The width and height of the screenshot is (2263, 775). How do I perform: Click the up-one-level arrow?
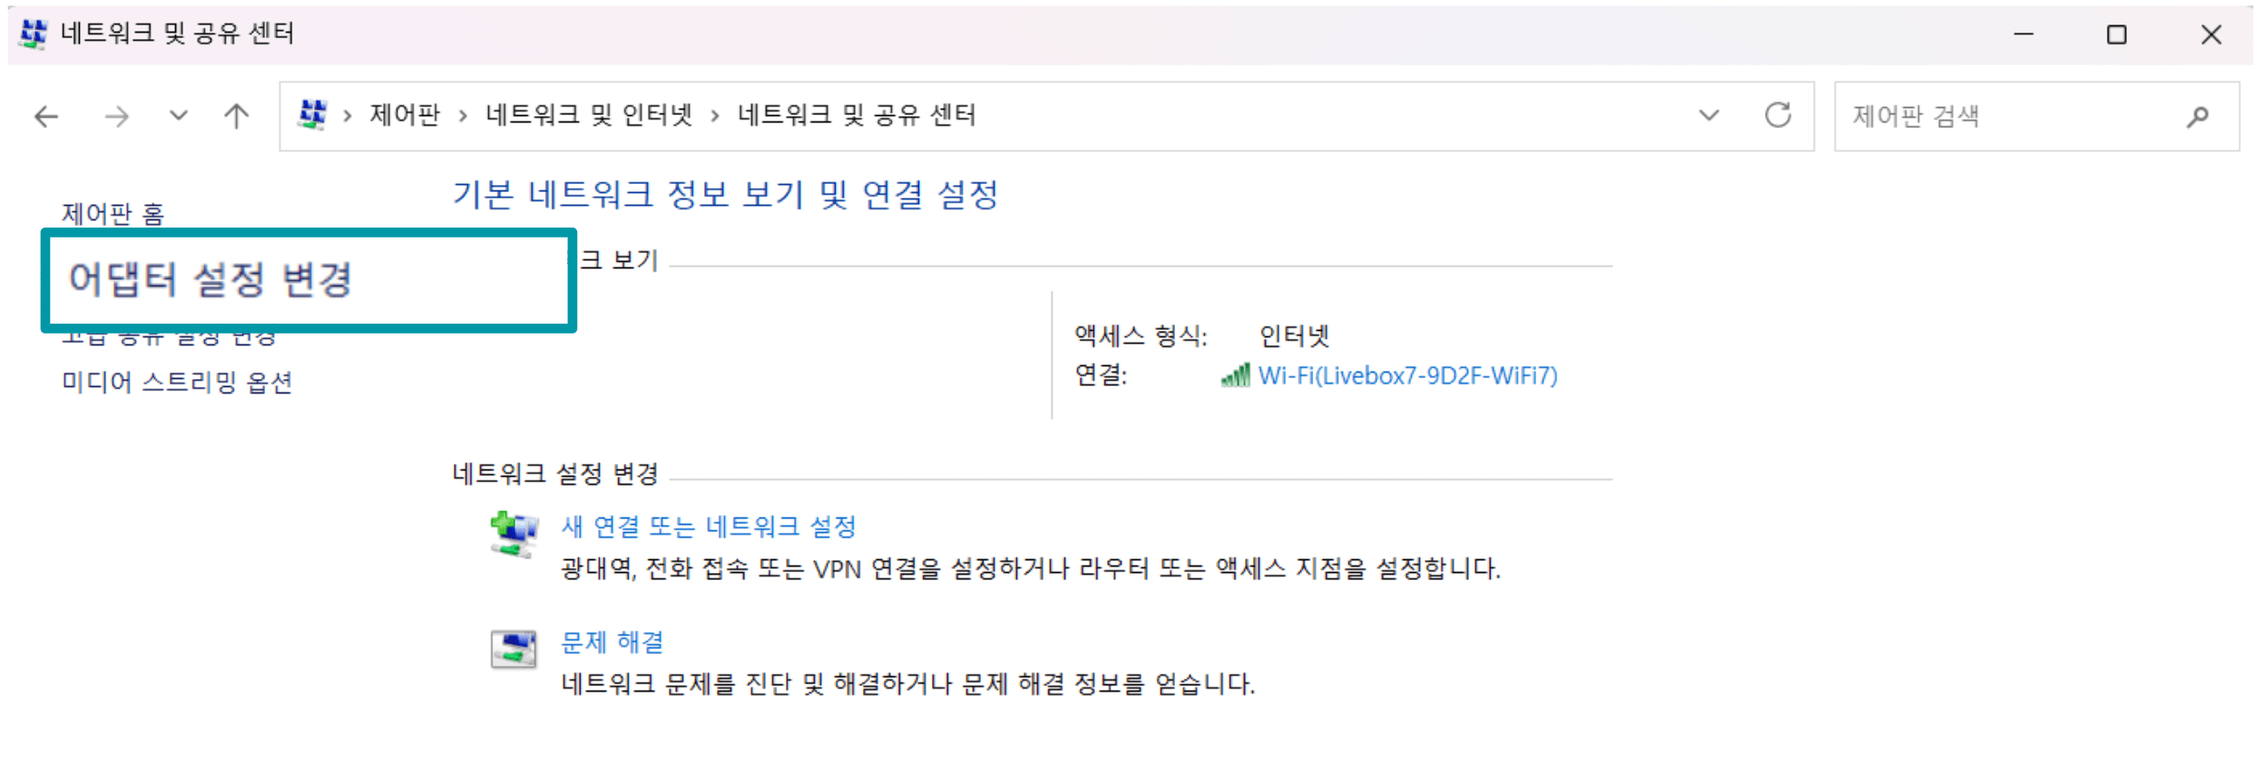[236, 116]
